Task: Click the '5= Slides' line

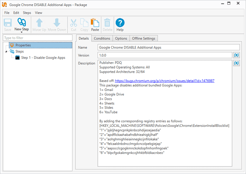Action: point(106,108)
